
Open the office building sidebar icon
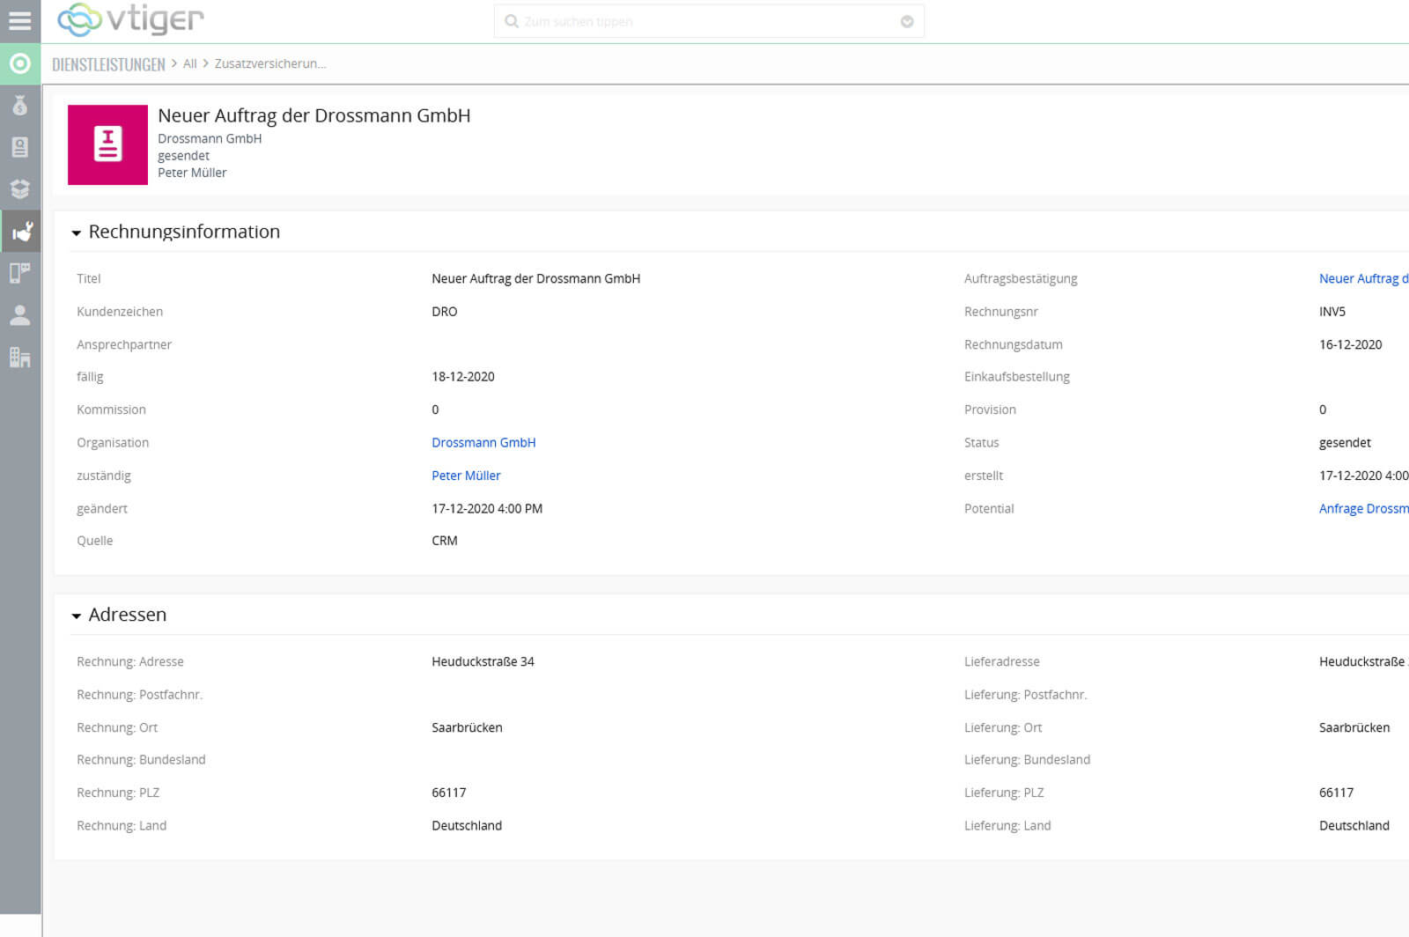coord(19,357)
